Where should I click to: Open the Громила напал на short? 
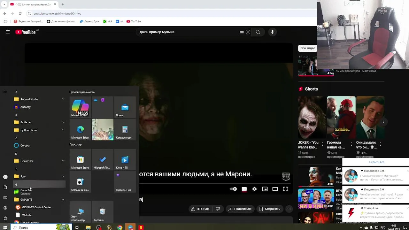pyautogui.click(x=341, y=117)
